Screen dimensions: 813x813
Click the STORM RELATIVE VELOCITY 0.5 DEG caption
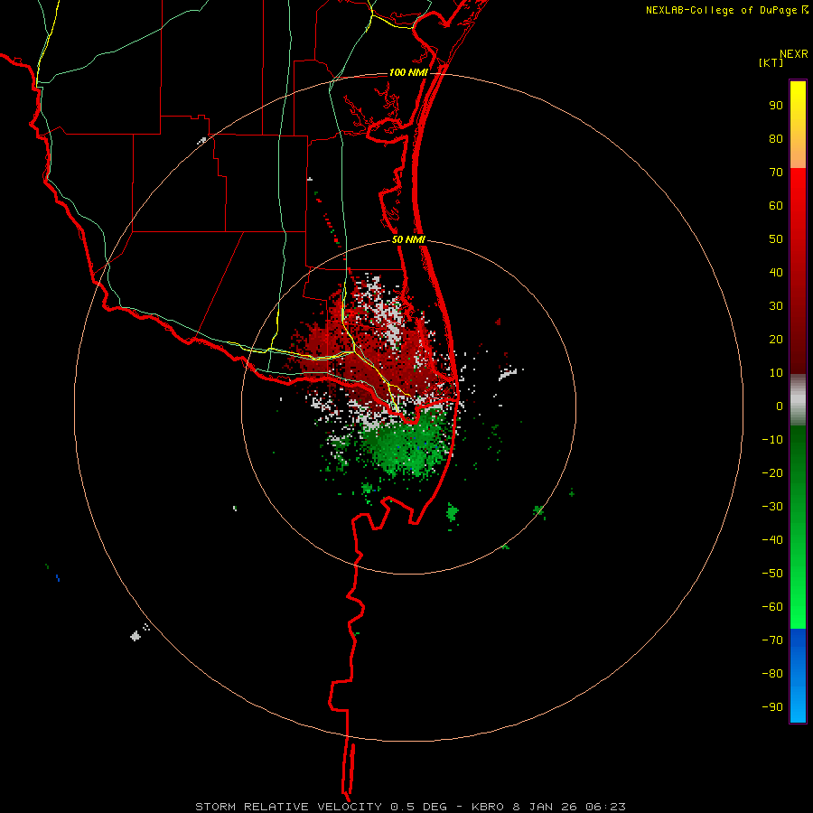coord(321,807)
